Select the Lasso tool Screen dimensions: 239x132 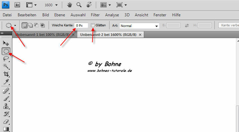[x=6, y=59]
